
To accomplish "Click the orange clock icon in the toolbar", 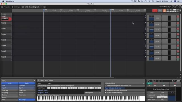I will pyautogui.click(x=164, y=11).
